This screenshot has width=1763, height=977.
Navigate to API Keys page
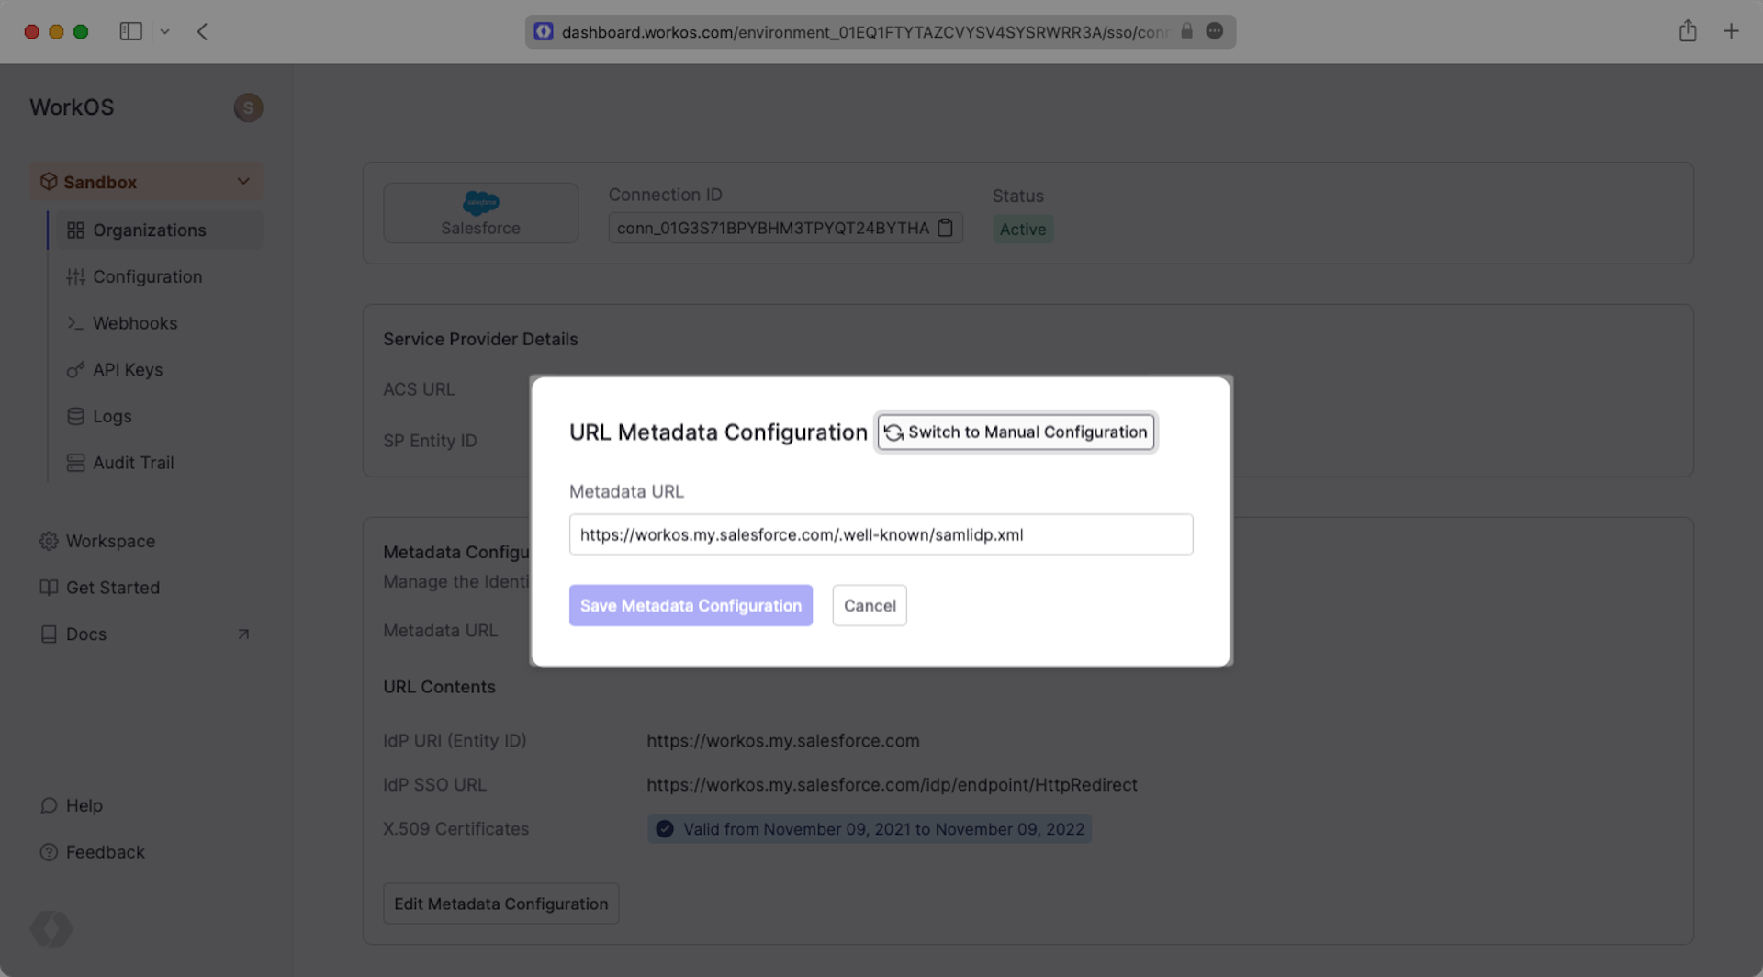pyautogui.click(x=128, y=369)
